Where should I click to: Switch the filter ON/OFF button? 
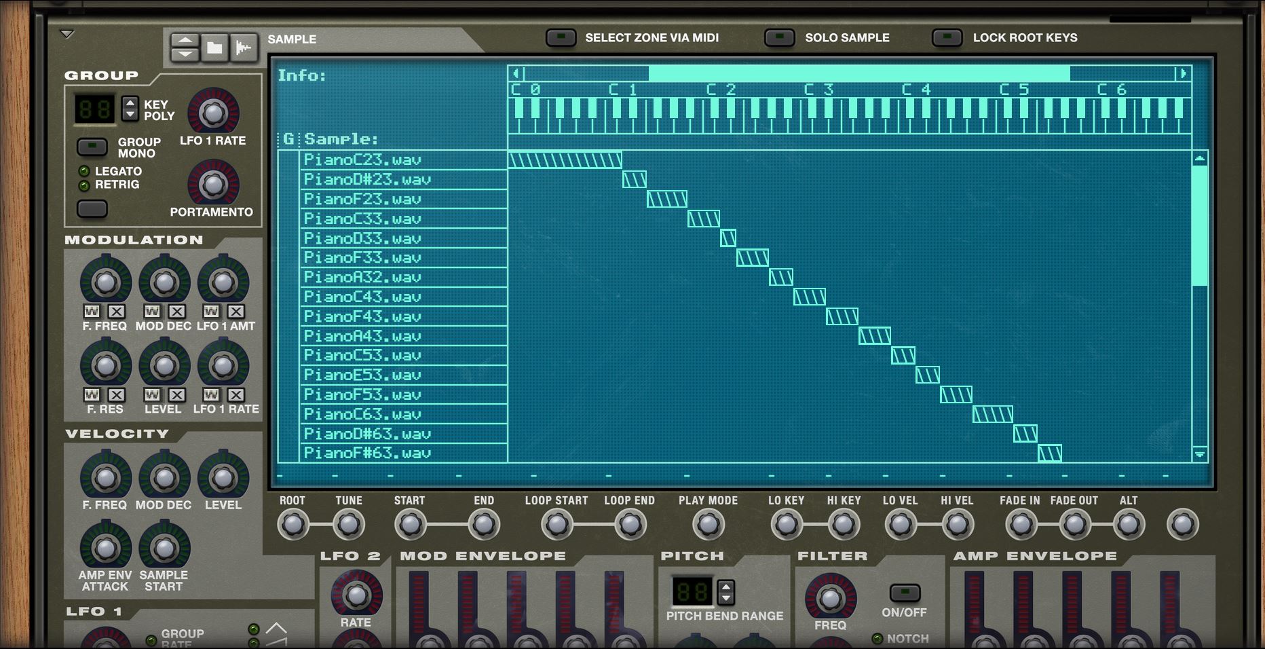[905, 593]
